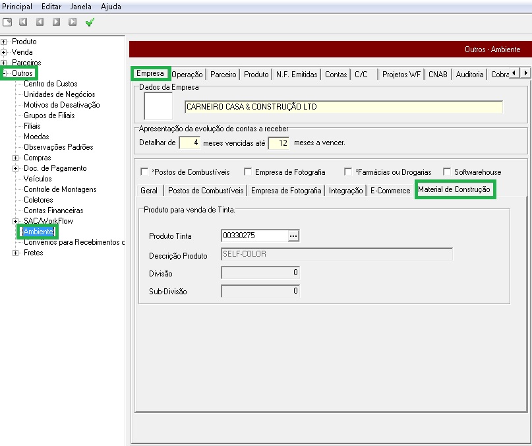
Task: Select Centro de Custos tree item
Action: pyautogui.click(x=51, y=84)
